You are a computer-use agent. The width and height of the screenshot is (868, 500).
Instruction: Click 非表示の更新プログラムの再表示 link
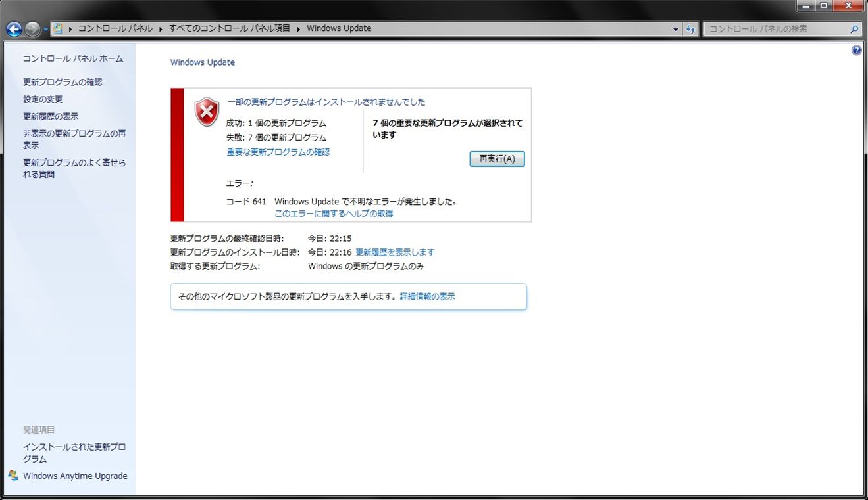pos(74,139)
